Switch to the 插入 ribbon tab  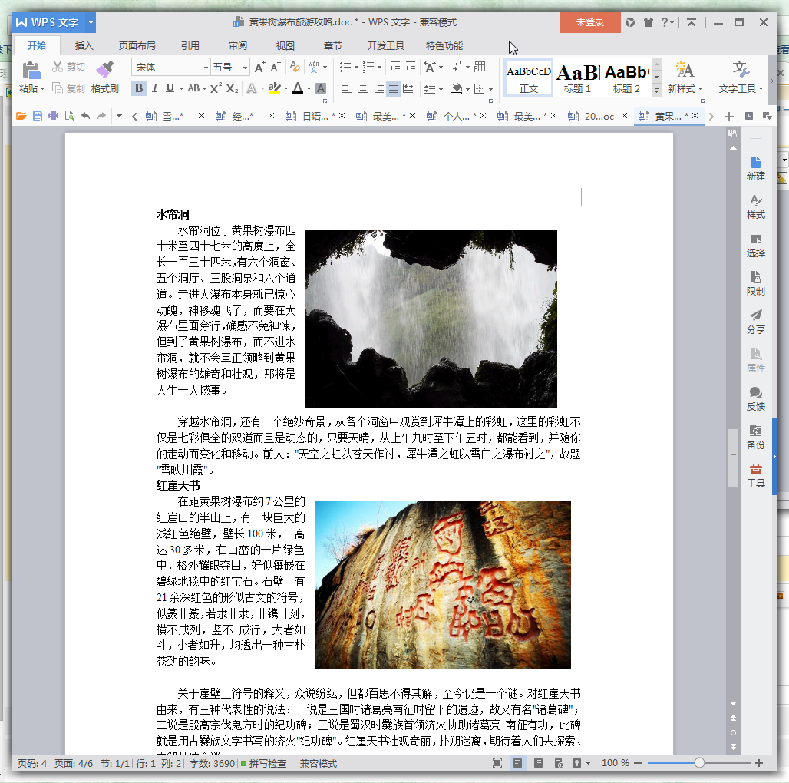[x=84, y=46]
